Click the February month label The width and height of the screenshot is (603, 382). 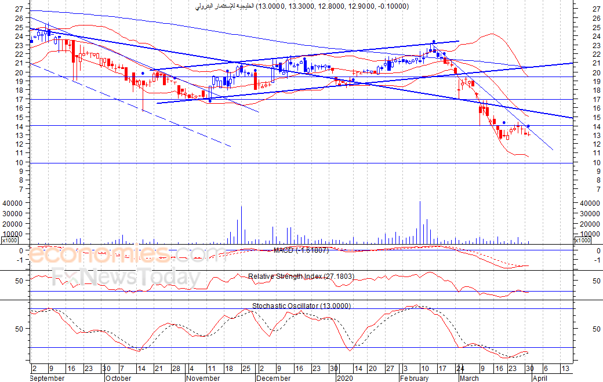coord(414,378)
